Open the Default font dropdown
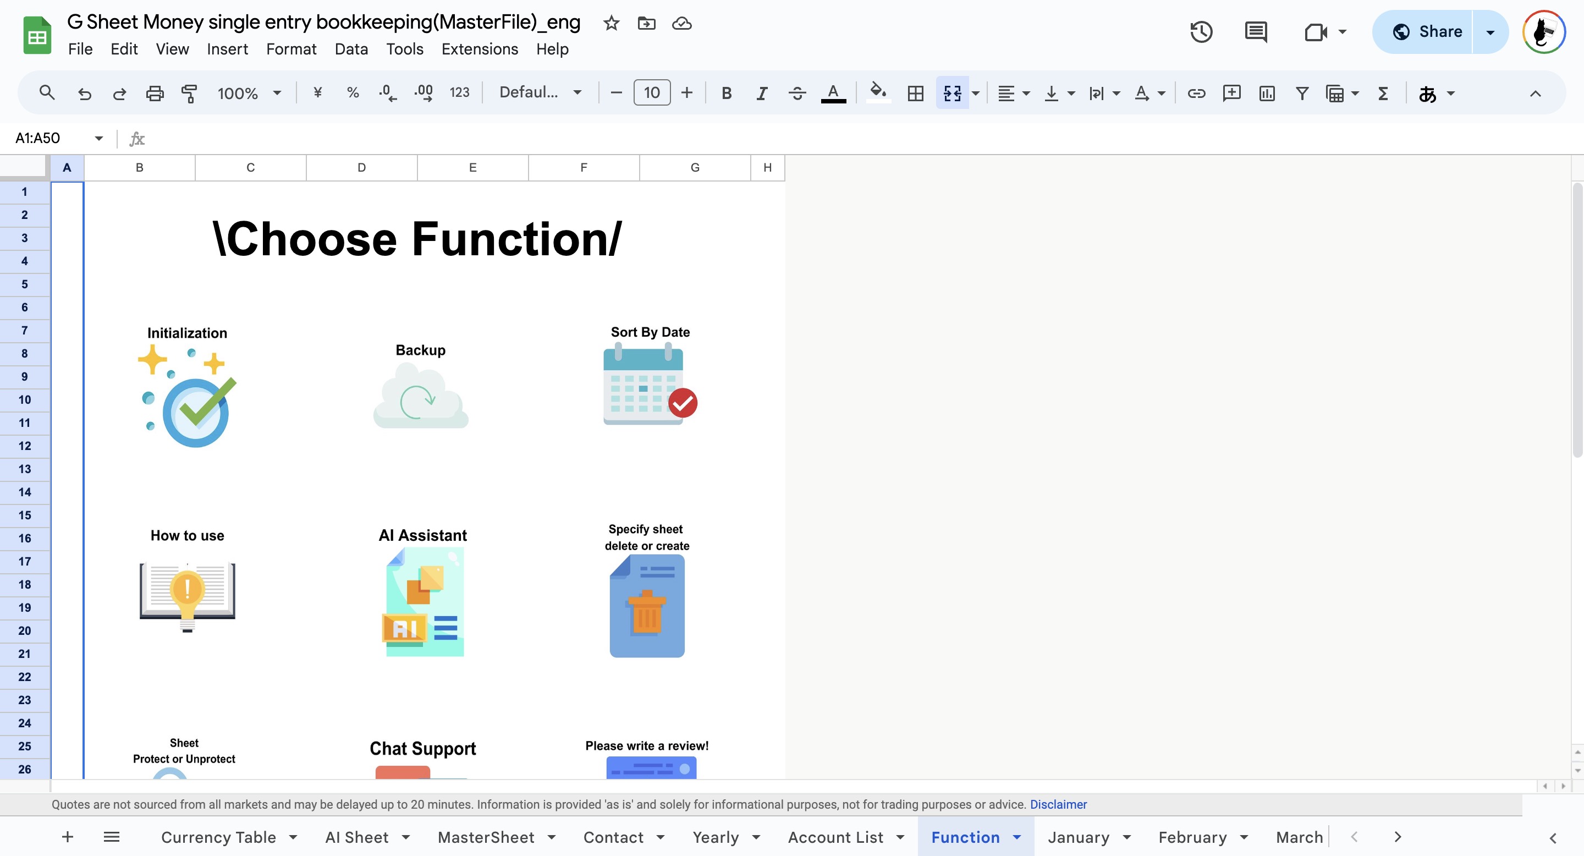This screenshot has width=1584, height=856. coord(540,92)
